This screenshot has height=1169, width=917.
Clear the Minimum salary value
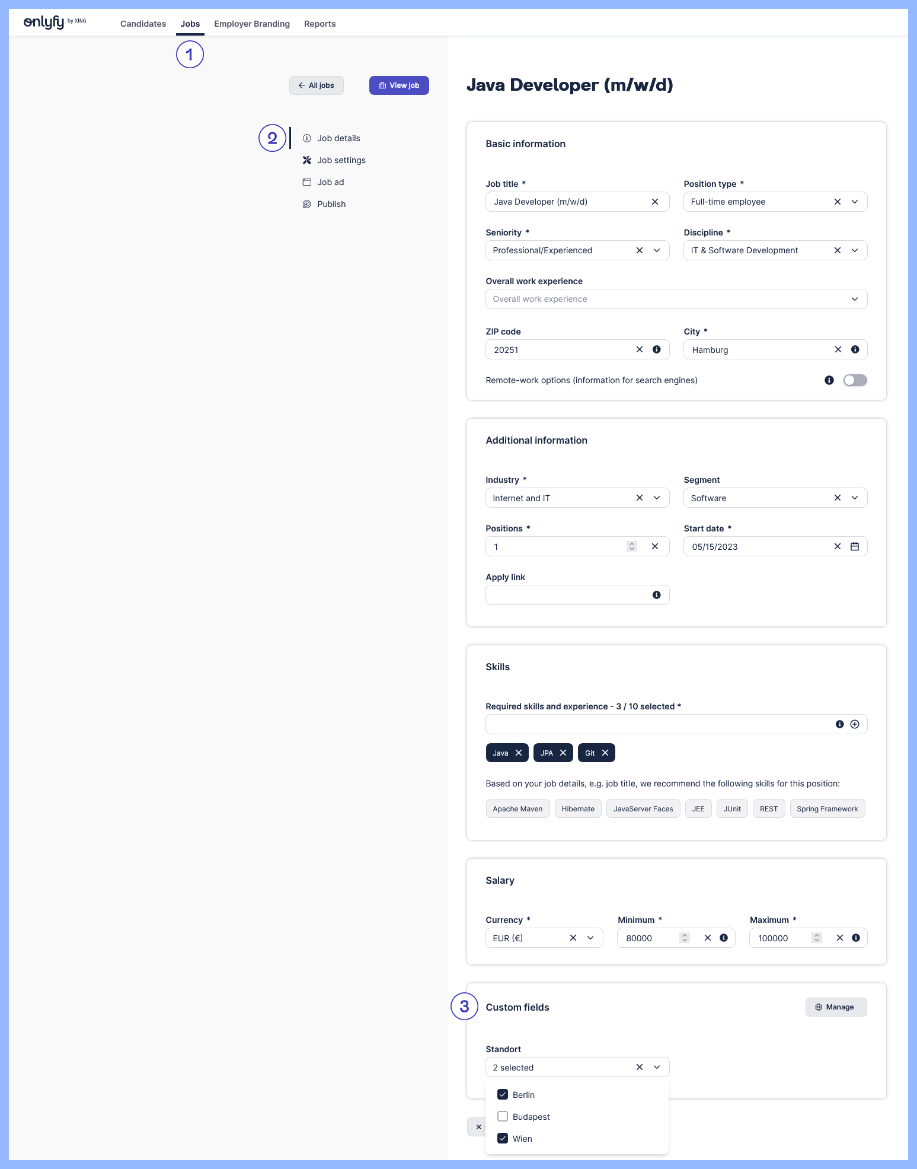[708, 938]
